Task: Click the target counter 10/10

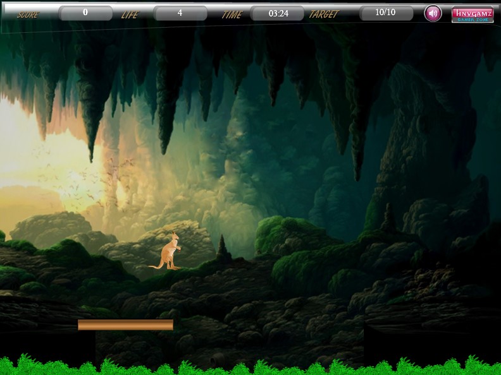Action: click(385, 12)
